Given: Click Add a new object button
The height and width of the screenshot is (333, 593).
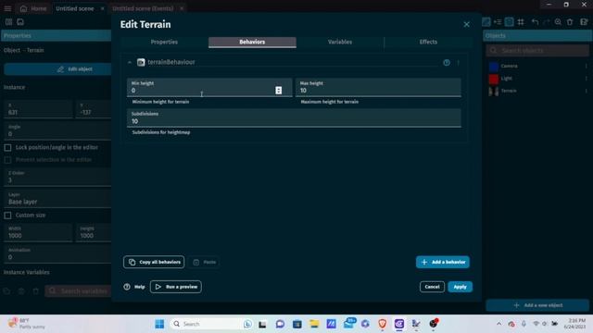Looking at the screenshot, I should [537, 305].
